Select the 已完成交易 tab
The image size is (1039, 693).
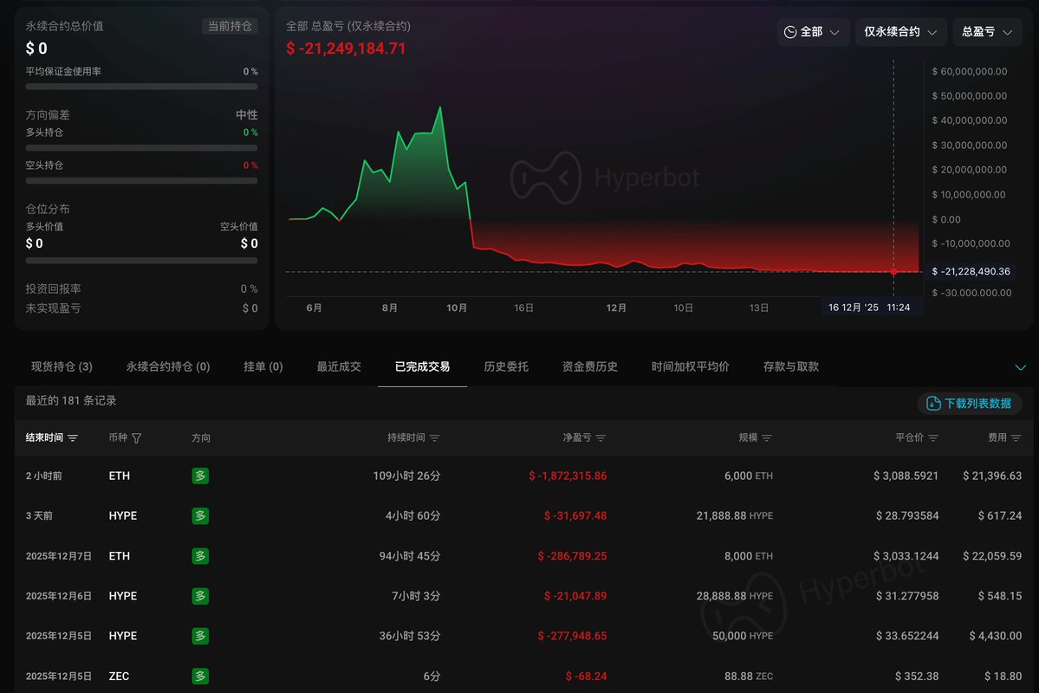(422, 366)
